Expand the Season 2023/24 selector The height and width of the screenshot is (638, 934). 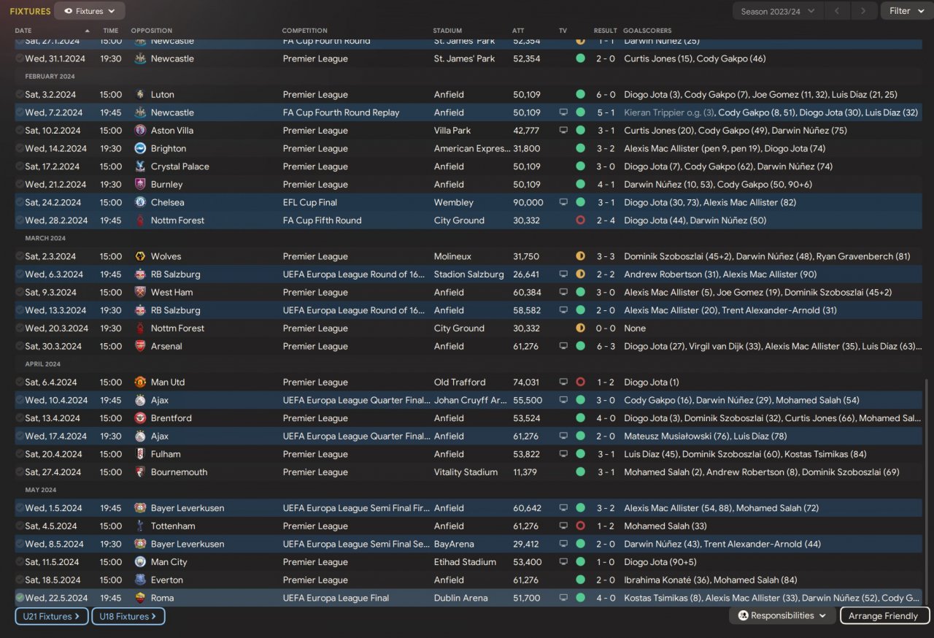pos(778,11)
